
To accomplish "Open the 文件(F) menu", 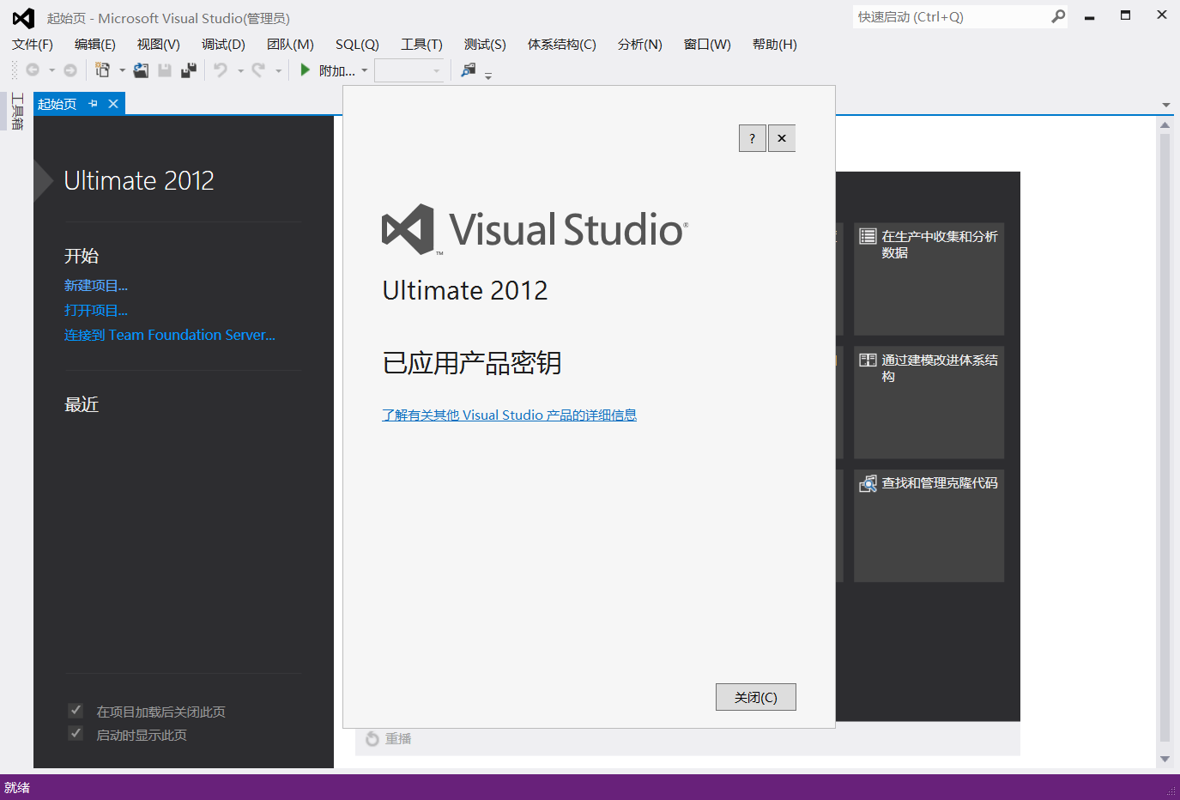I will (x=33, y=45).
